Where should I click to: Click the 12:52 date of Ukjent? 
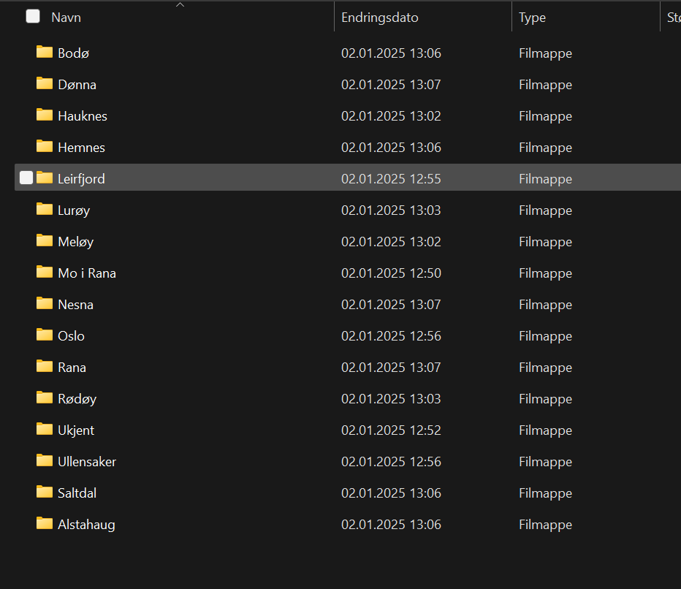tap(391, 430)
